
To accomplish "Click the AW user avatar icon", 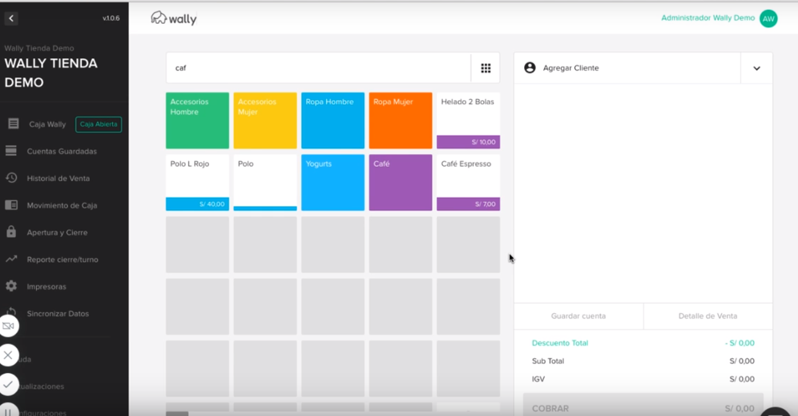I will pyautogui.click(x=768, y=19).
